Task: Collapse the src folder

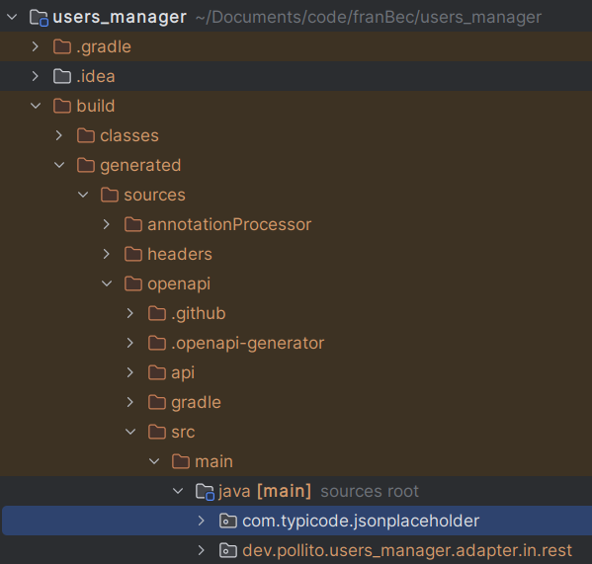Action: click(130, 432)
